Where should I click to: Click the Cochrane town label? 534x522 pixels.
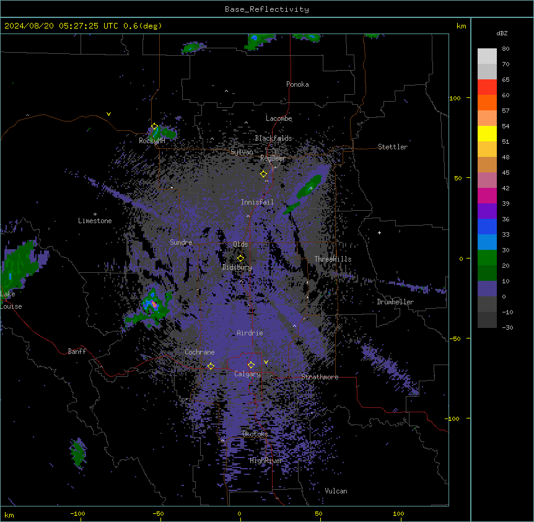coord(199,352)
